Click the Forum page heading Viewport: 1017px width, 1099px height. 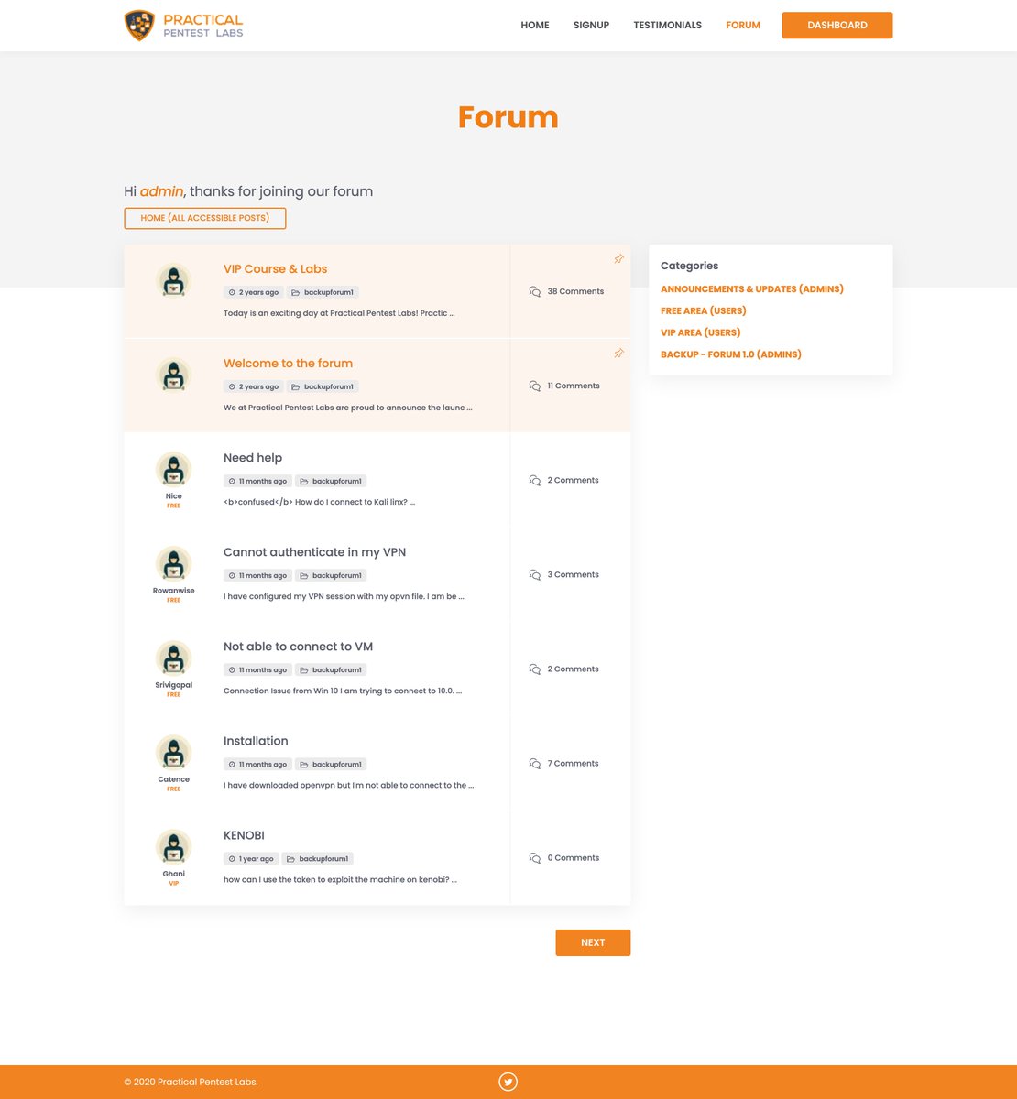coord(508,117)
